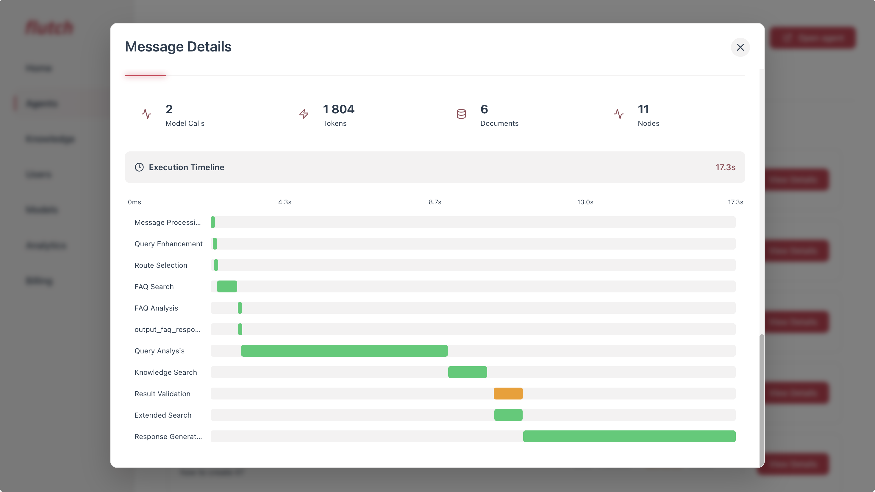
Task: Click the Execution Timeline clock icon
Action: click(x=139, y=167)
